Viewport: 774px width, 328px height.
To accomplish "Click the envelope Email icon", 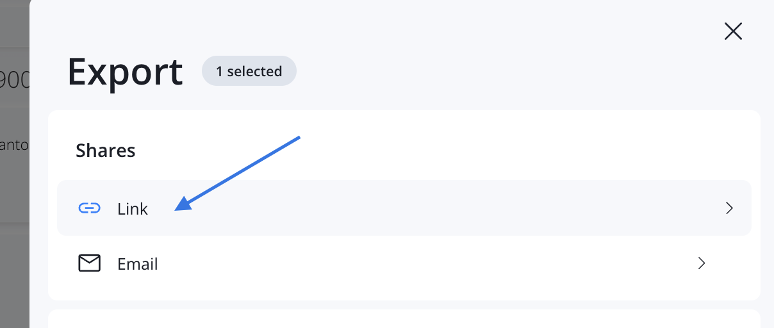I will (89, 263).
